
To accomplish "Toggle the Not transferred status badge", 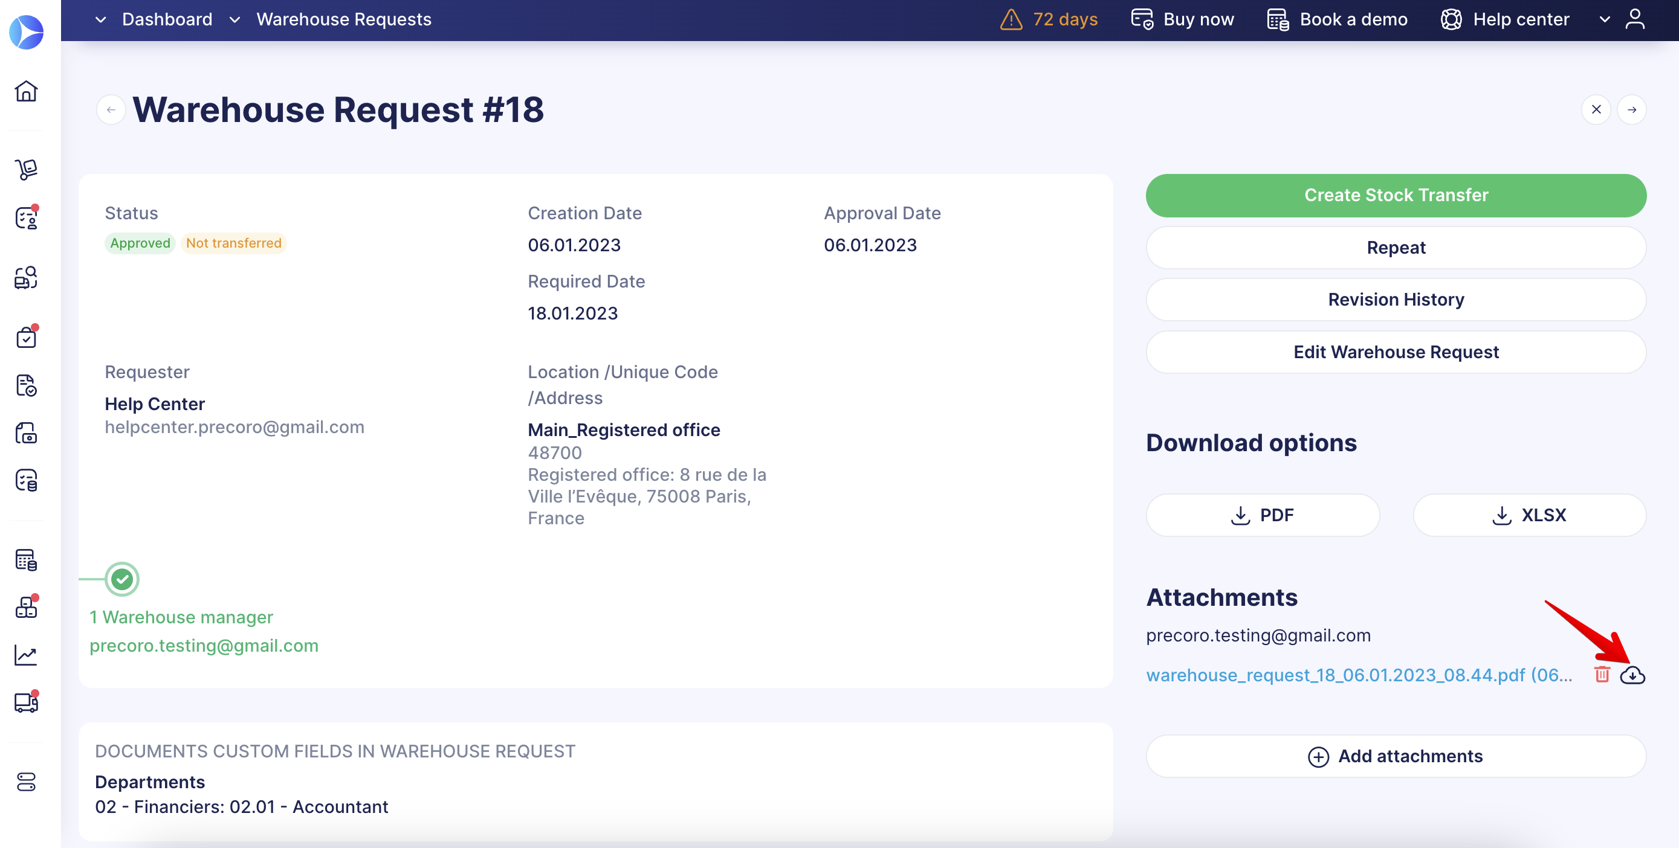I will tap(233, 242).
